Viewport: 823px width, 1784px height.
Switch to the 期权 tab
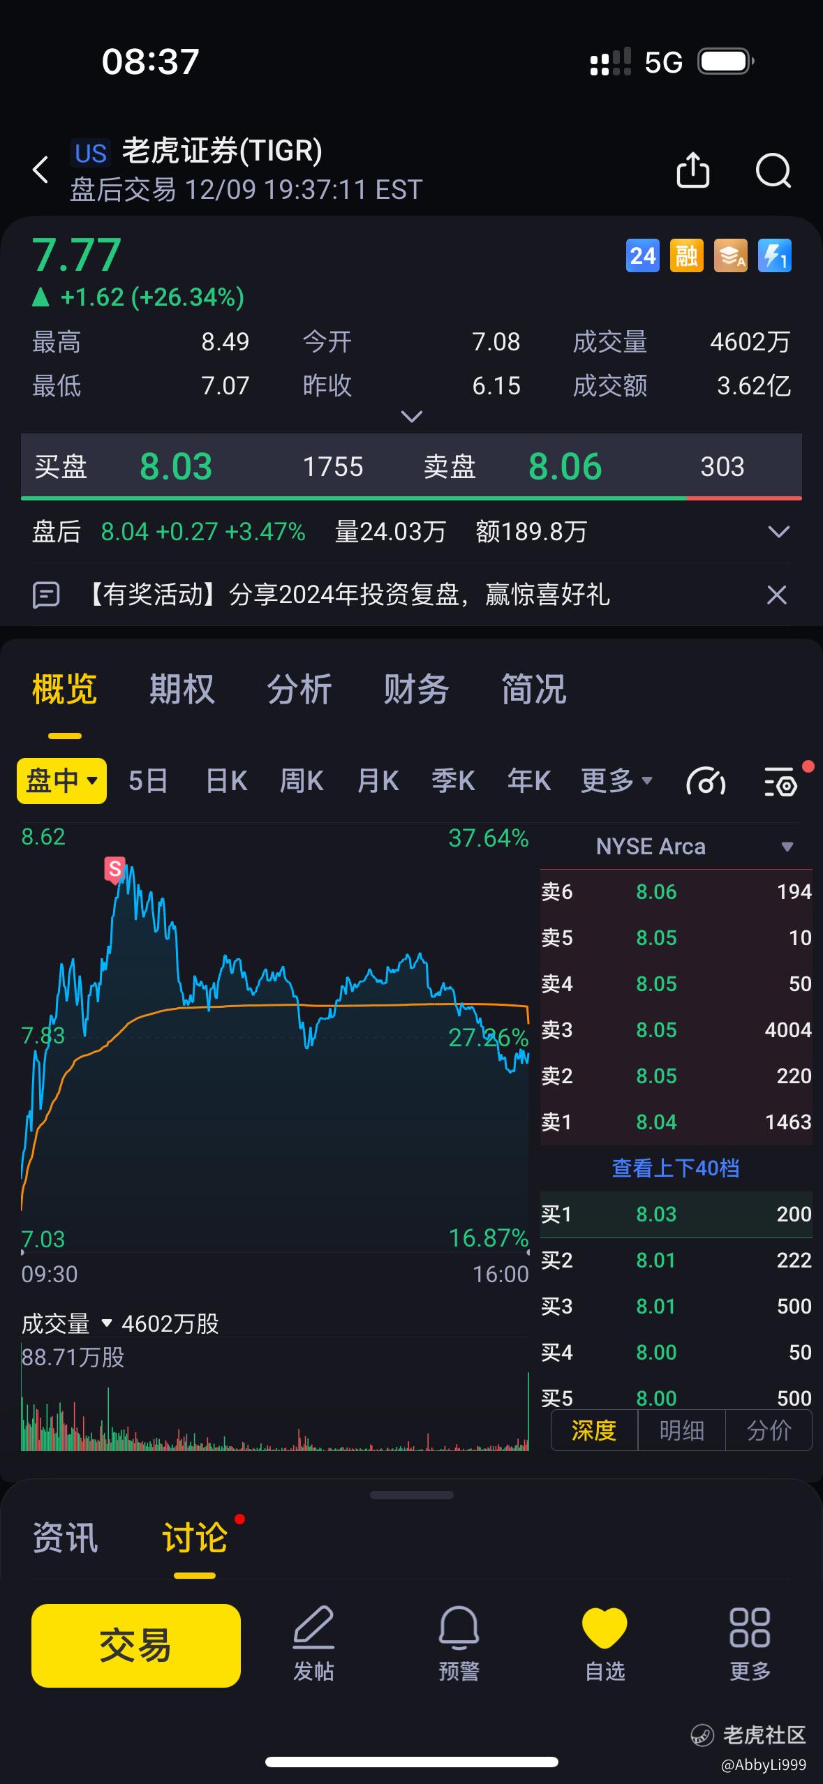tap(181, 690)
